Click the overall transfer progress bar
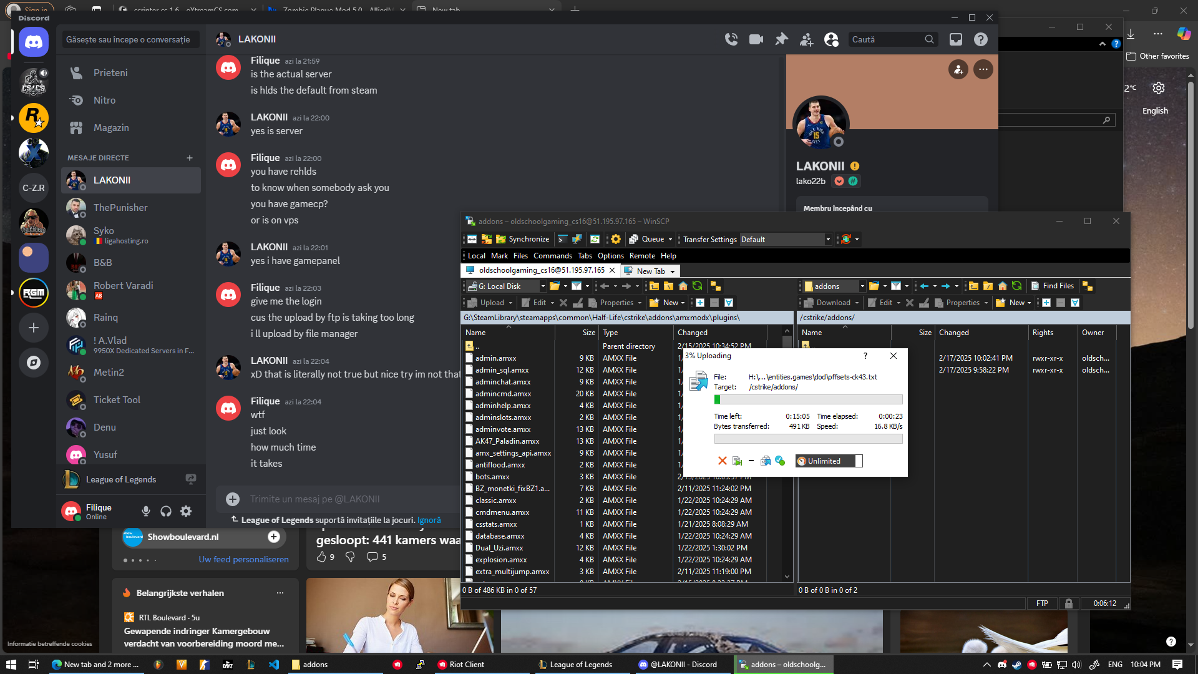 click(x=808, y=439)
